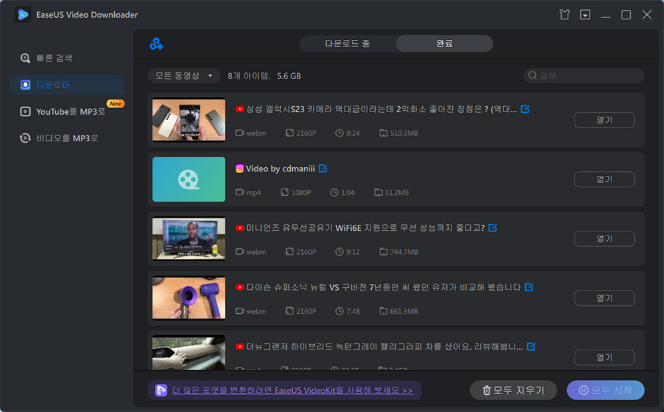The width and height of the screenshot is (664, 412).
Task: Open the 갤럭시S23 video with 열기
Action: (604, 120)
